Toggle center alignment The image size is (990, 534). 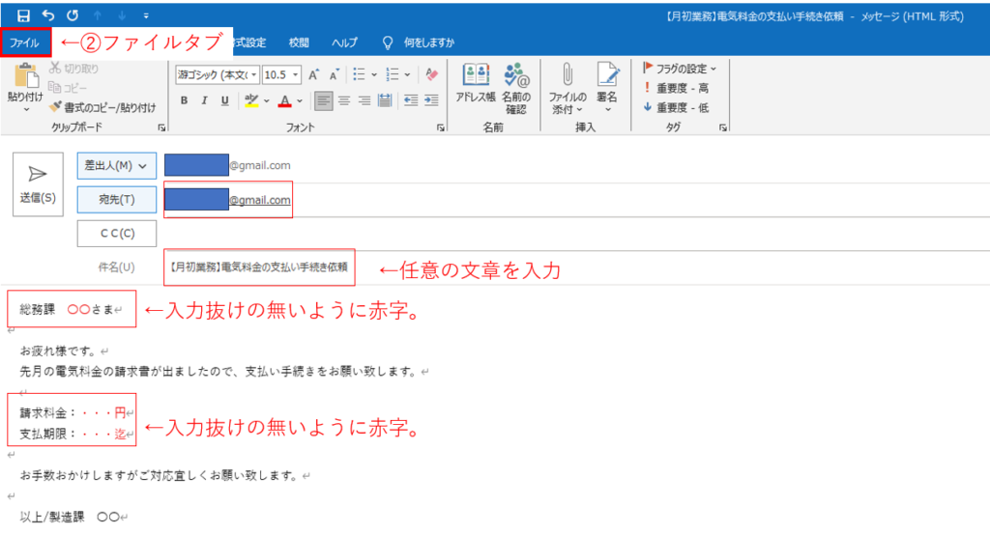[x=344, y=100]
